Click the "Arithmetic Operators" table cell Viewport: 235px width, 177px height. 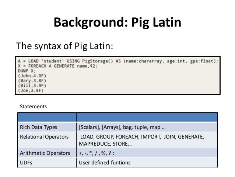pyautogui.click(x=47, y=153)
